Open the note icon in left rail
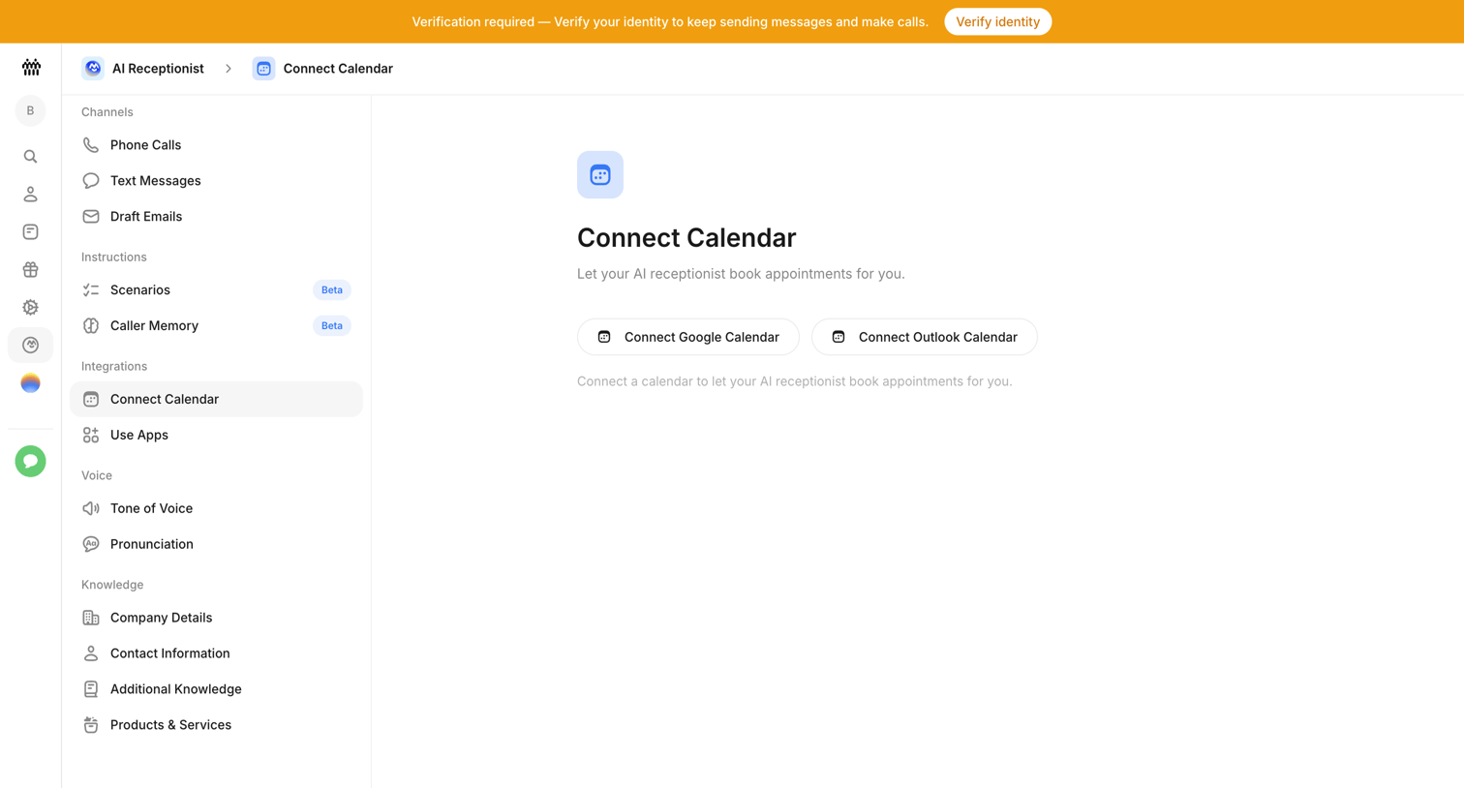Image resolution: width=1464 pixels, height=788 pixels. [31, 231]
